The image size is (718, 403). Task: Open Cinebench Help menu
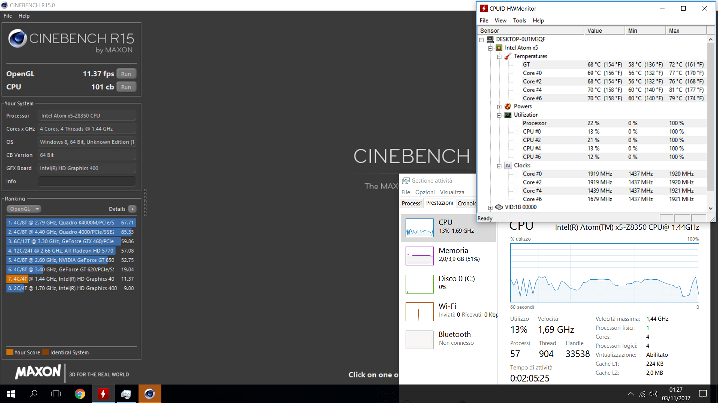click(24, 16)
